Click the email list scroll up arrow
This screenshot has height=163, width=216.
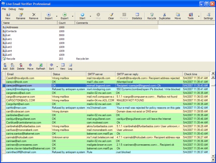pyautogui.click(x=213, y=77)
